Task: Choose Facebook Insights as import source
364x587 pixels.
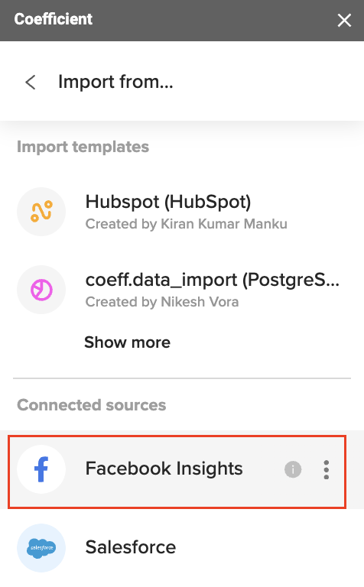Action: [x=177, y=472]
